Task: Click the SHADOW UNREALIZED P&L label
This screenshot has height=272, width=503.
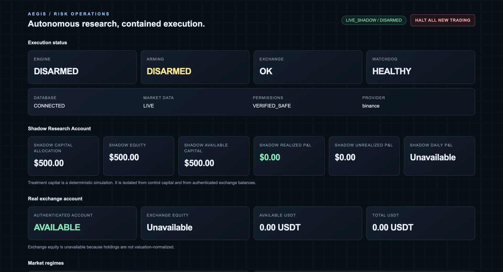Action: pos(364,145)
